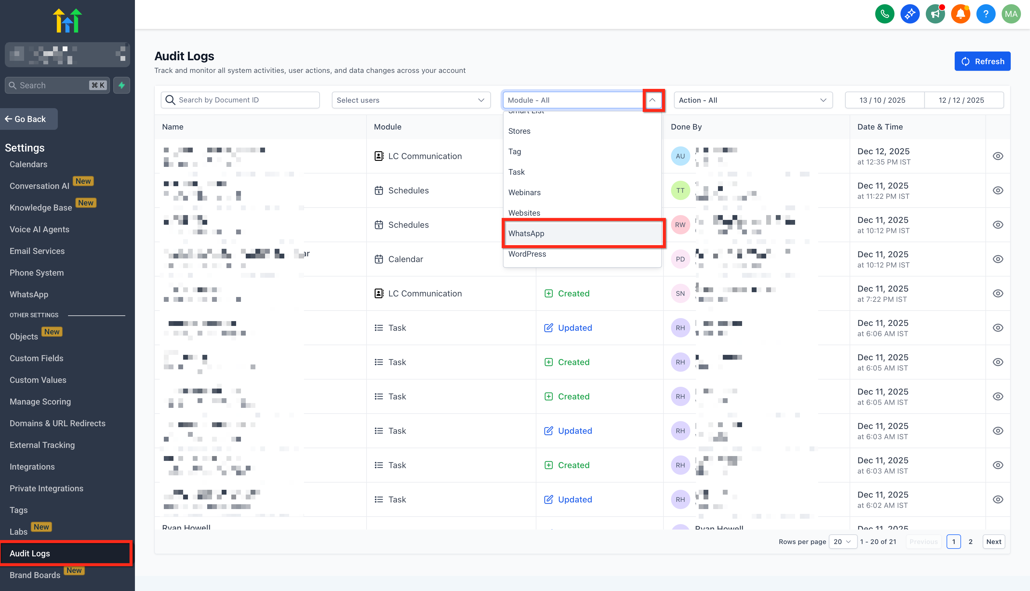Go to Next page of logs
Screen dimensions: 1030x591
click(994, 542)
